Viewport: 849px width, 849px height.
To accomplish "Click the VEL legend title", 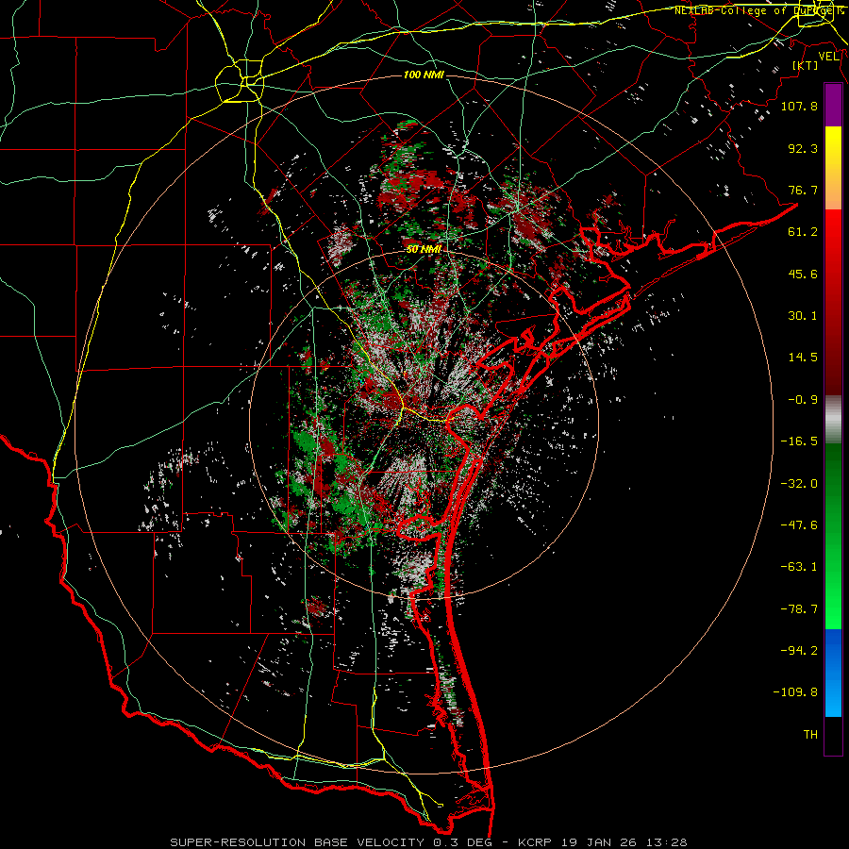I will (829, 57).
